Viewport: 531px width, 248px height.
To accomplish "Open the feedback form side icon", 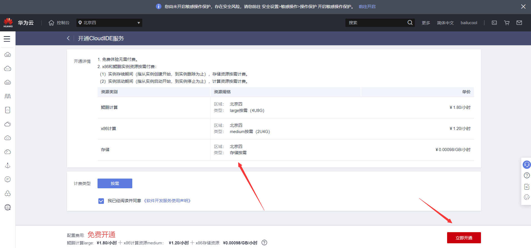I will coord(527,187).
